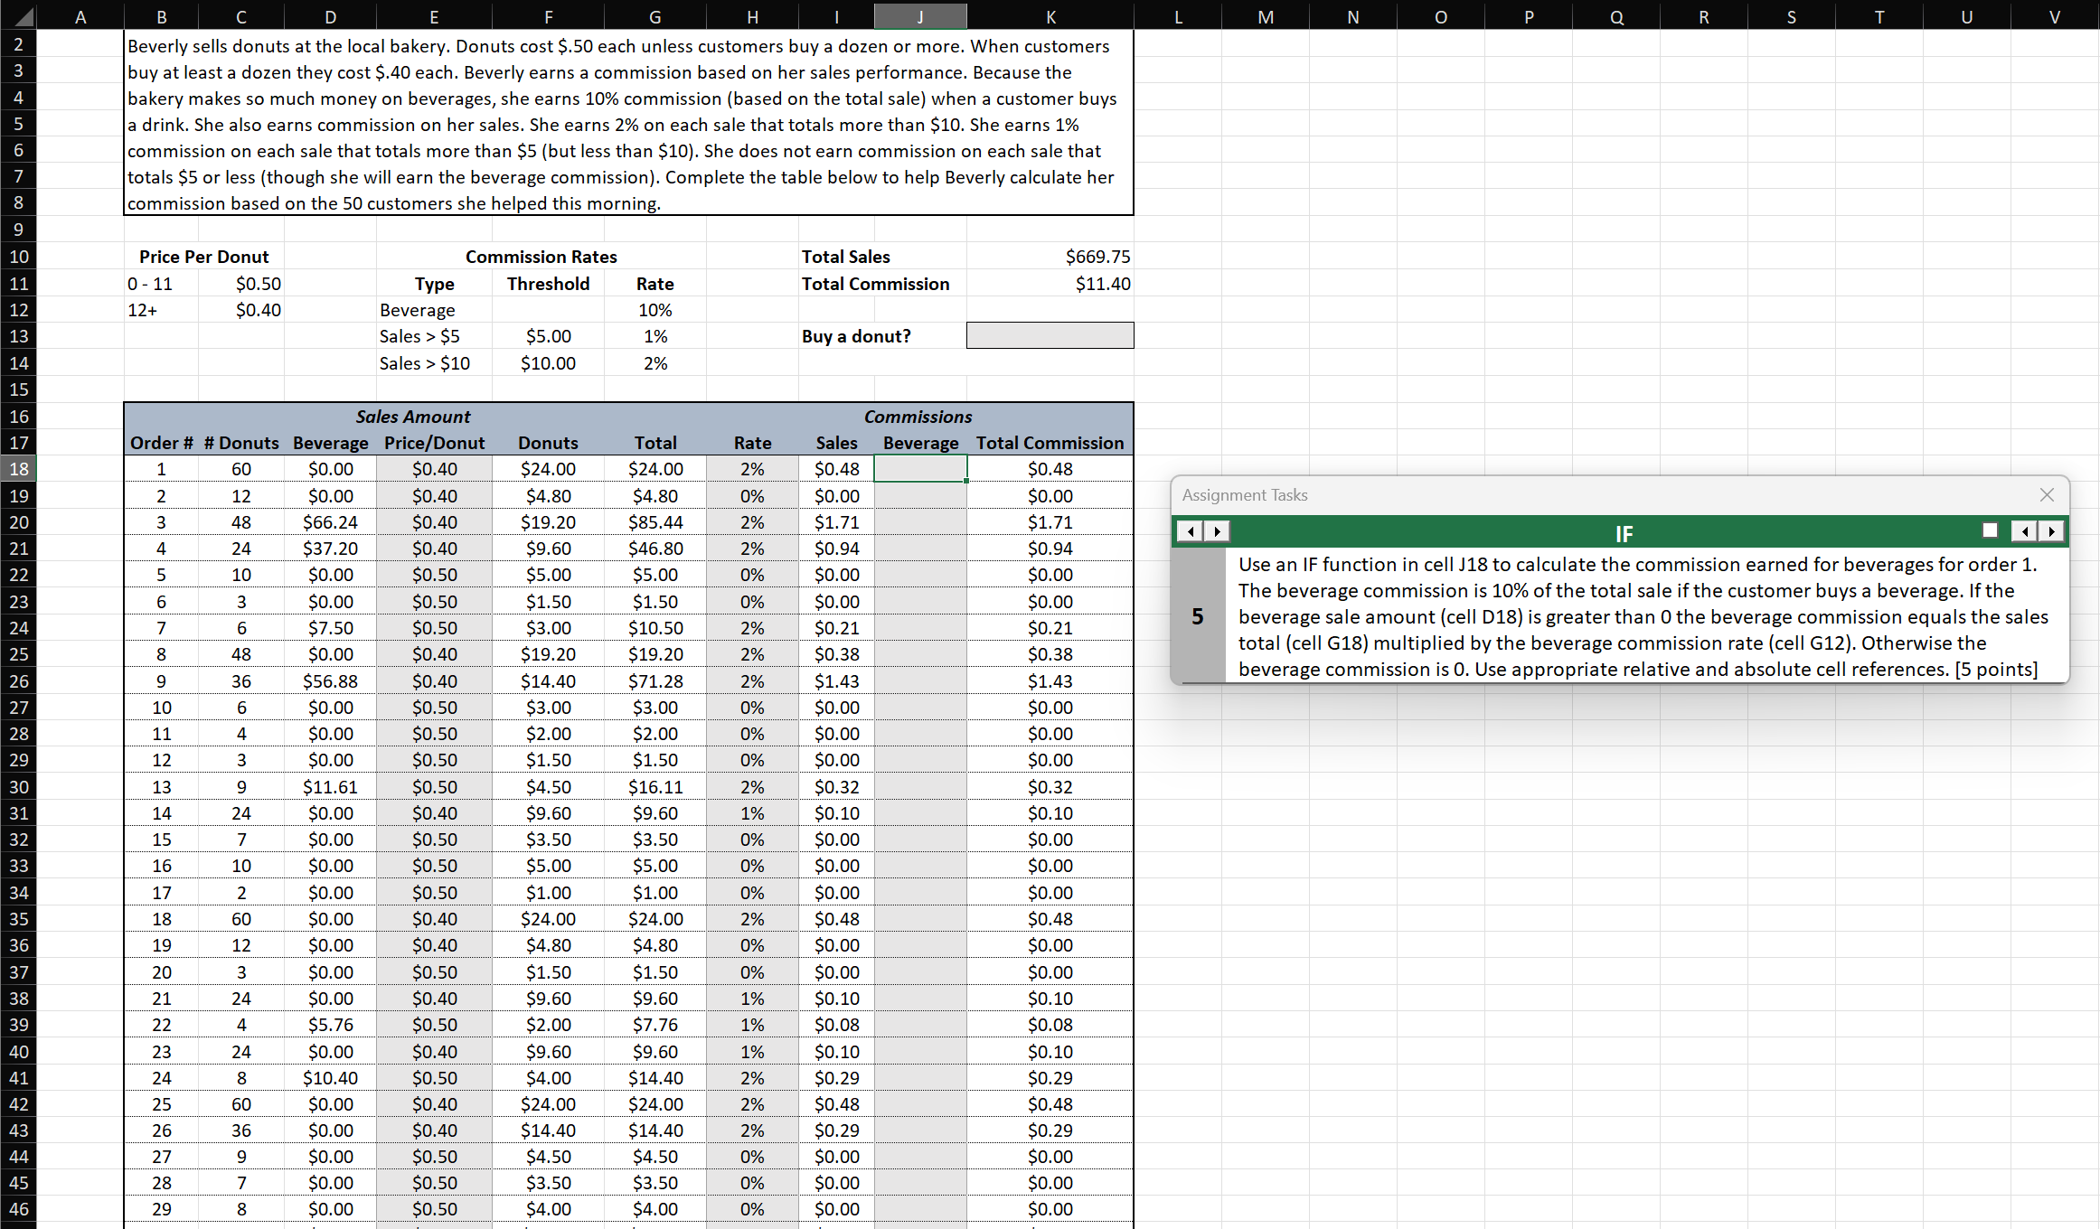Select column J header
2100x1229 pixels.
[920, 15]
